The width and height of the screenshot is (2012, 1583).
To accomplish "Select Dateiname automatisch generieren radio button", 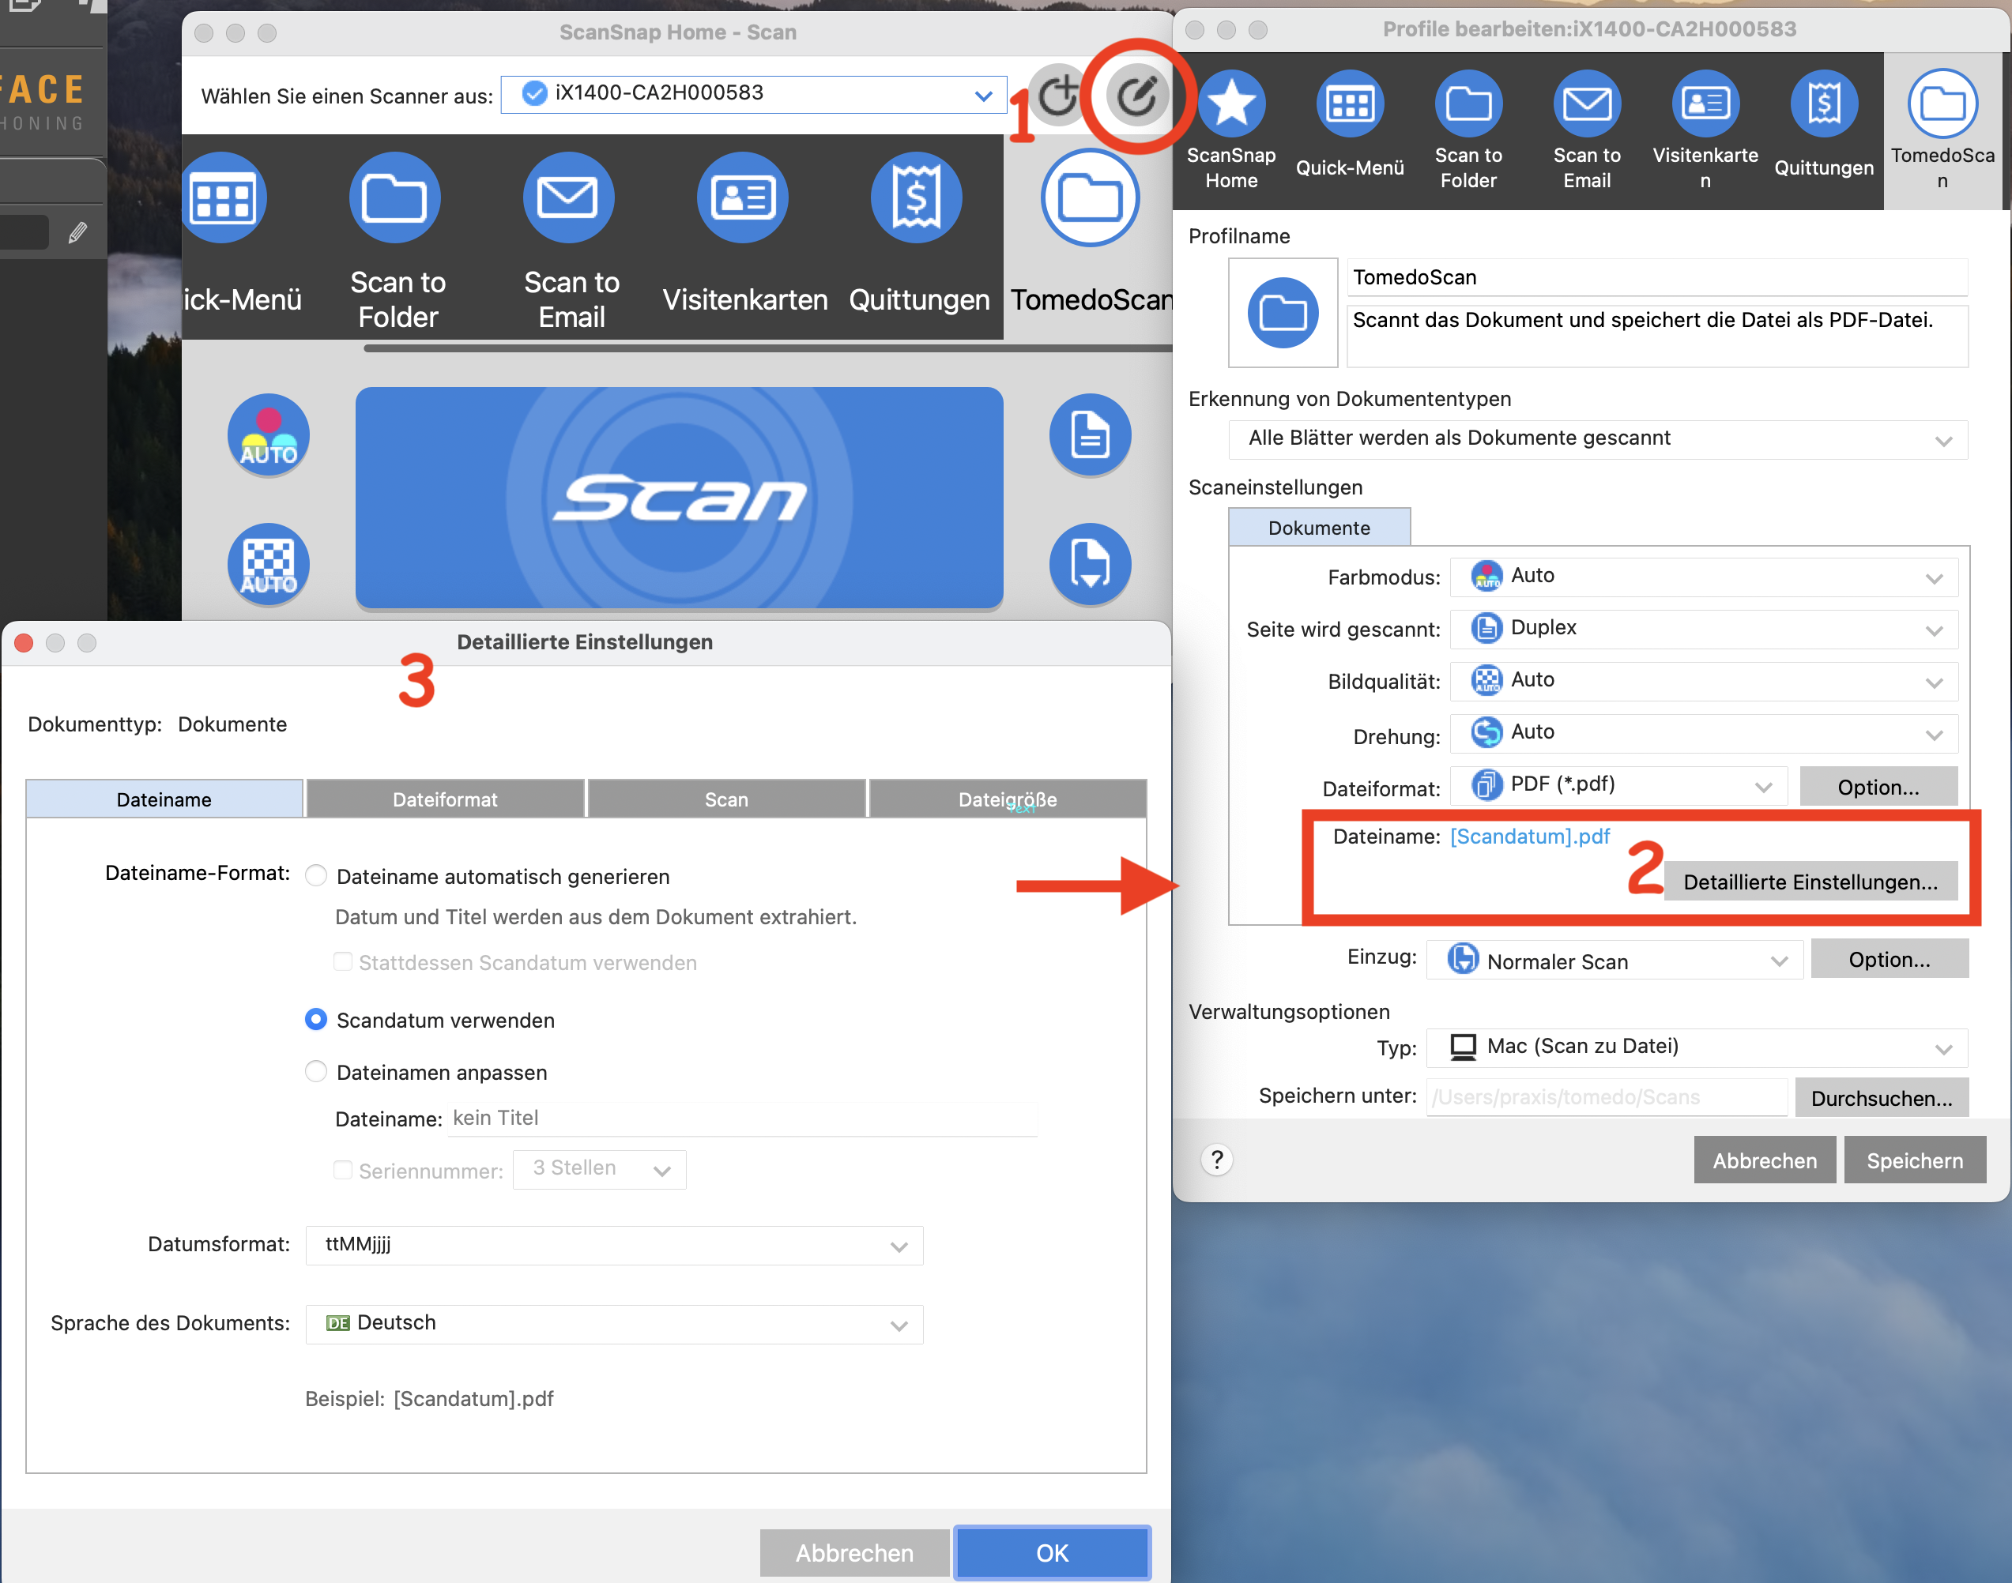I will (x=316, y=876).
